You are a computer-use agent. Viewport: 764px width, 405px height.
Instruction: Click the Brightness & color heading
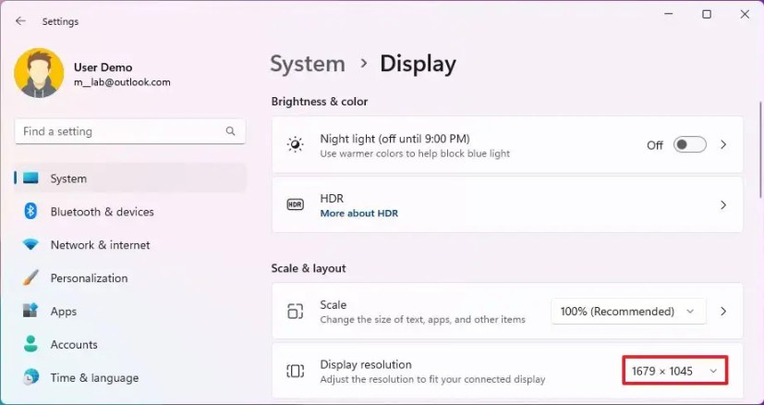(x=320, y=102)
